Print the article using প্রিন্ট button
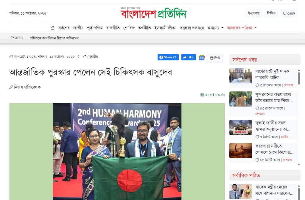This screenshot has height=200, width=305. (215, 58)
